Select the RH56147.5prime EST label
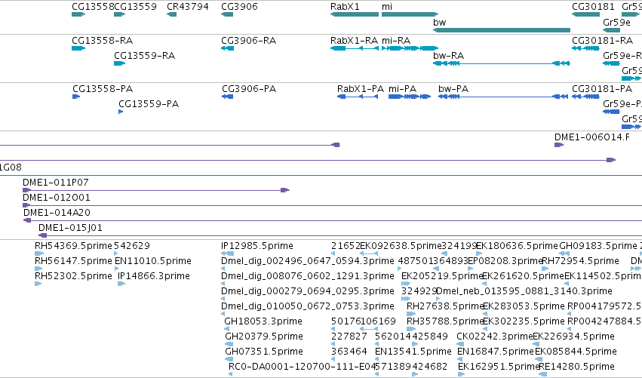This screenshot has height=378, width=642. (x=73, y=261)
